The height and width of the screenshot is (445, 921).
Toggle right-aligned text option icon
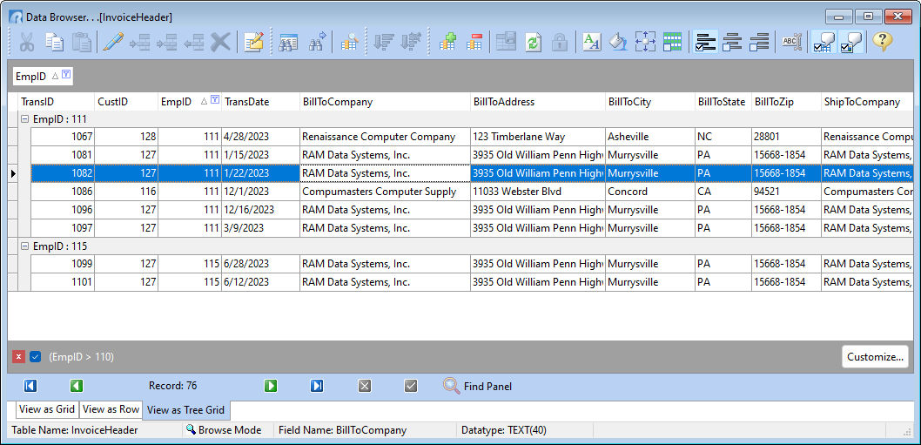[x=759, y=43]
